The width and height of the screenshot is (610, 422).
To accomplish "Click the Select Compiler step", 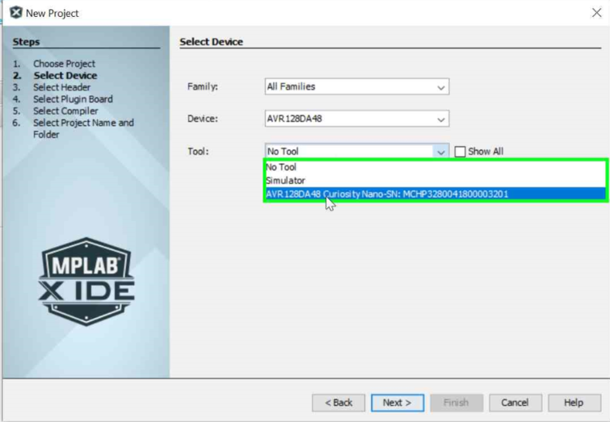I will [65, 111].
